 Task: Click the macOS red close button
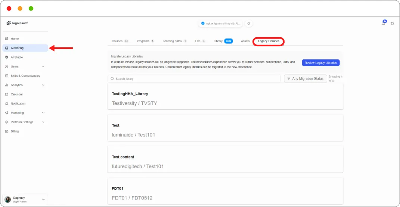tap(9, 9)
